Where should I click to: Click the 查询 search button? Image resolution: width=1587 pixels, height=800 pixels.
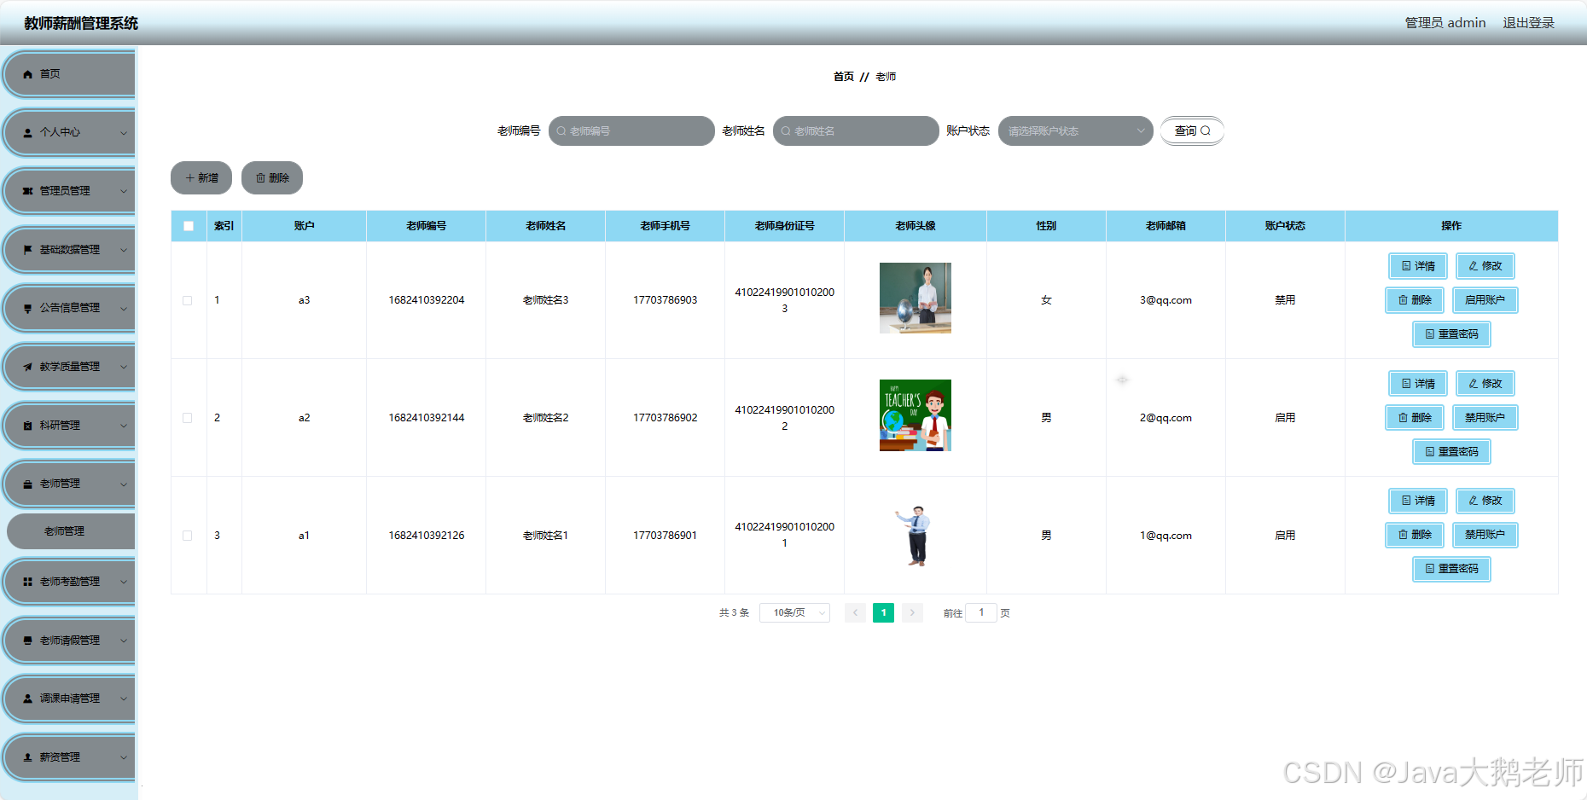click(x=1192, y=131)
